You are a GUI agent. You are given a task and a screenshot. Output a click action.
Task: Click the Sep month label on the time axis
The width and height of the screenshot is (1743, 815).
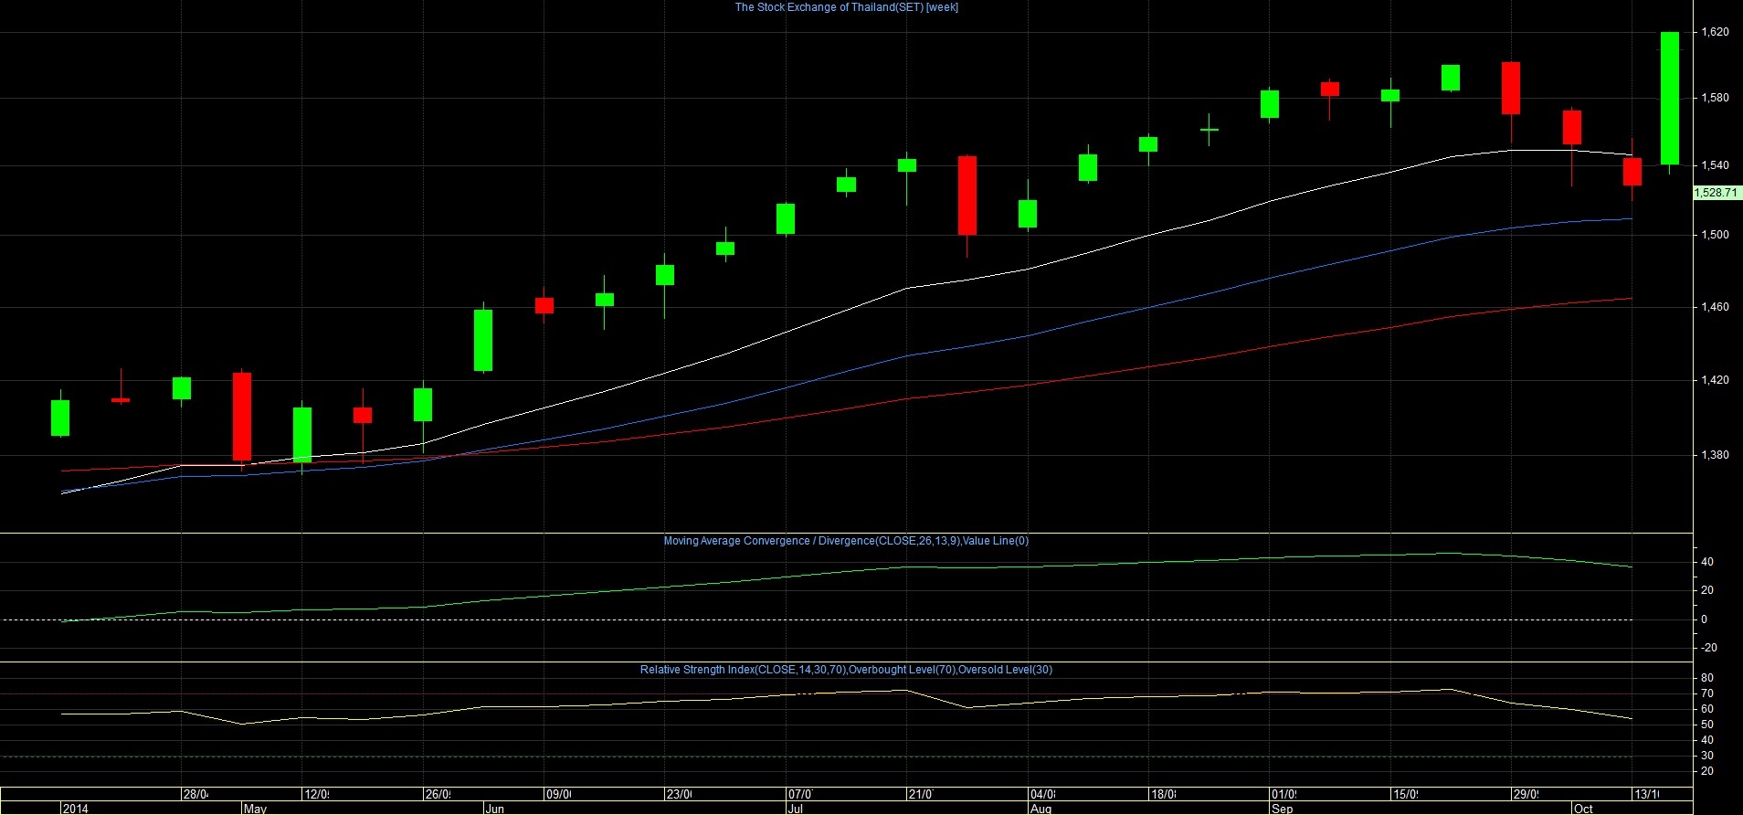(x=1283, y=809)
